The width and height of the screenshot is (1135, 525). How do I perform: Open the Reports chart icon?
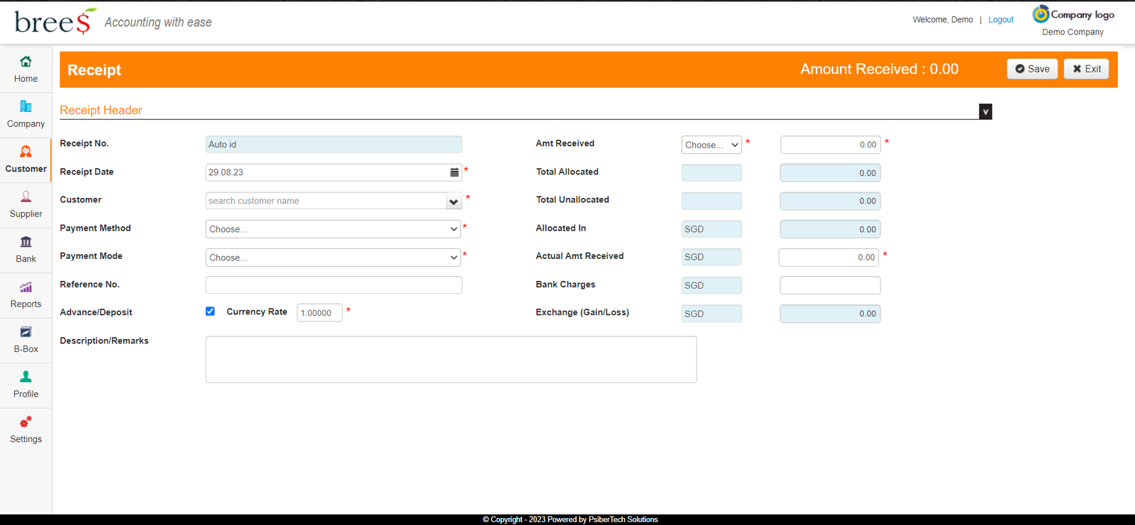click(26, 287)
